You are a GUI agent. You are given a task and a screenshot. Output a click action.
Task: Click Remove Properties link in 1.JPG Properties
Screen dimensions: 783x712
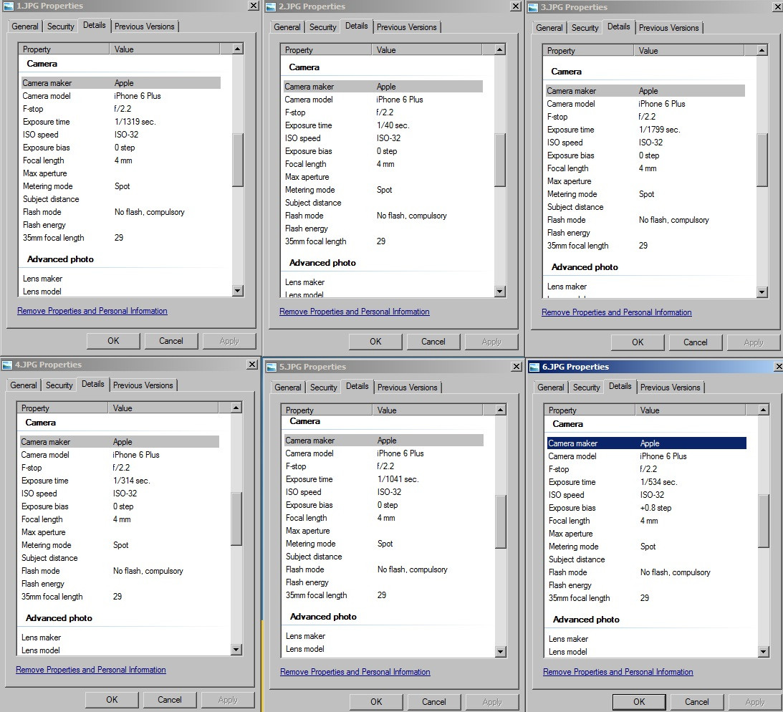coord(92,311)
